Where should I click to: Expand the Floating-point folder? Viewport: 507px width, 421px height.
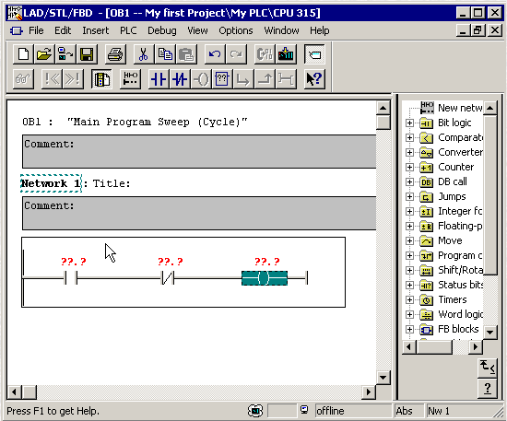point(409,227)
